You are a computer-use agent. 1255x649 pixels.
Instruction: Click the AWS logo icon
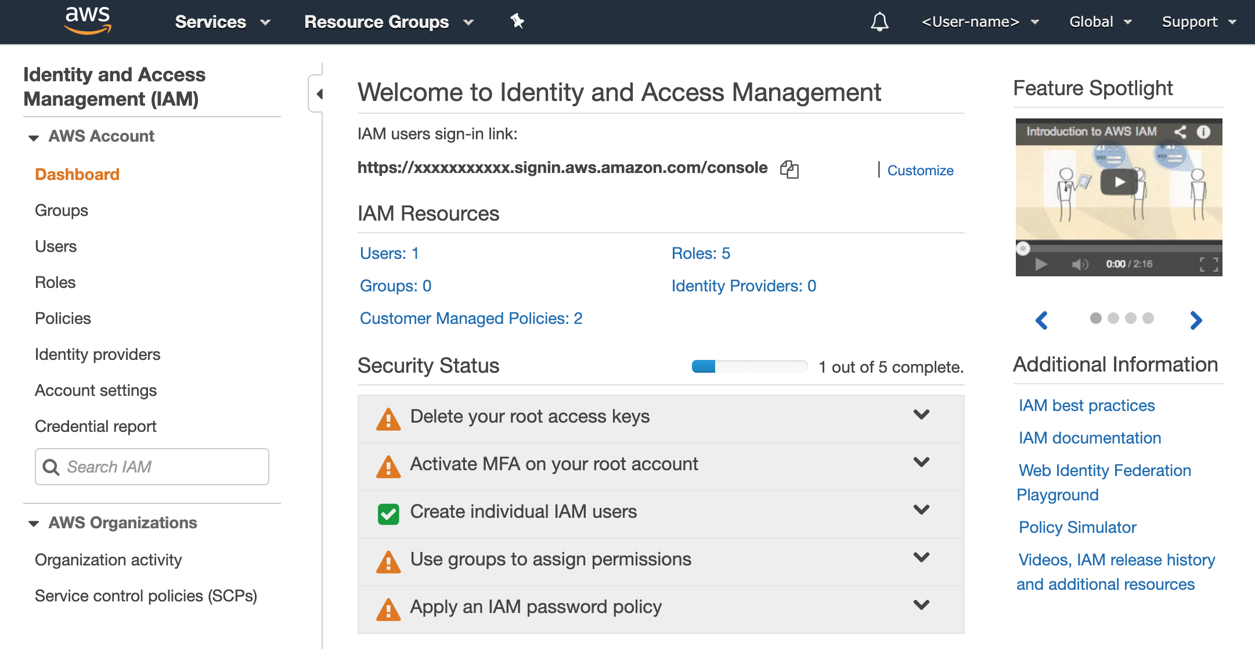pos(88,20)
